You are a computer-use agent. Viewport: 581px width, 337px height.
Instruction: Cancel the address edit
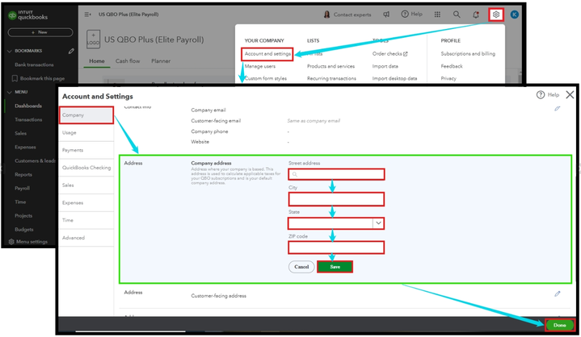click(301, 267)
